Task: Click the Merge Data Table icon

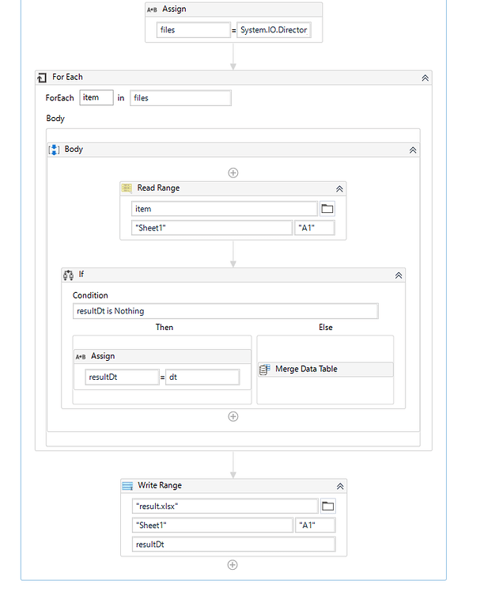Action: tap(264, 370)
